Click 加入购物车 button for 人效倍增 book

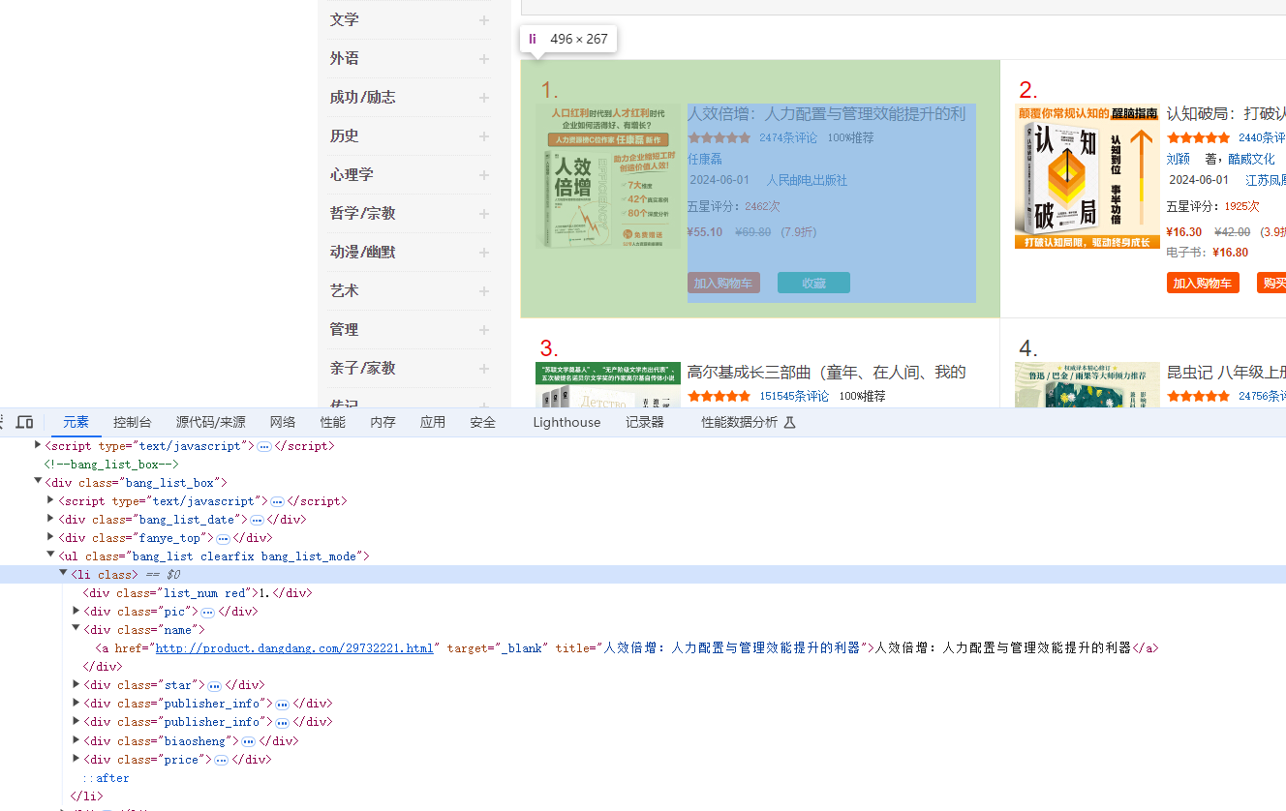(x=723, y=283)
